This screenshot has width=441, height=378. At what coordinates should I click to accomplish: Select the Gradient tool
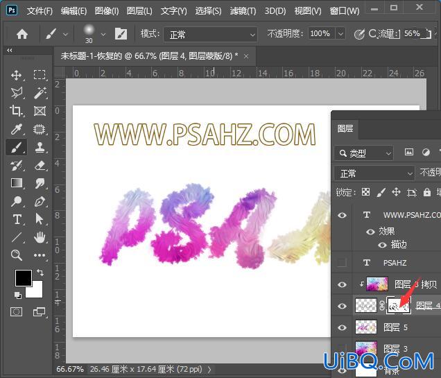click(x=17, y=183)
